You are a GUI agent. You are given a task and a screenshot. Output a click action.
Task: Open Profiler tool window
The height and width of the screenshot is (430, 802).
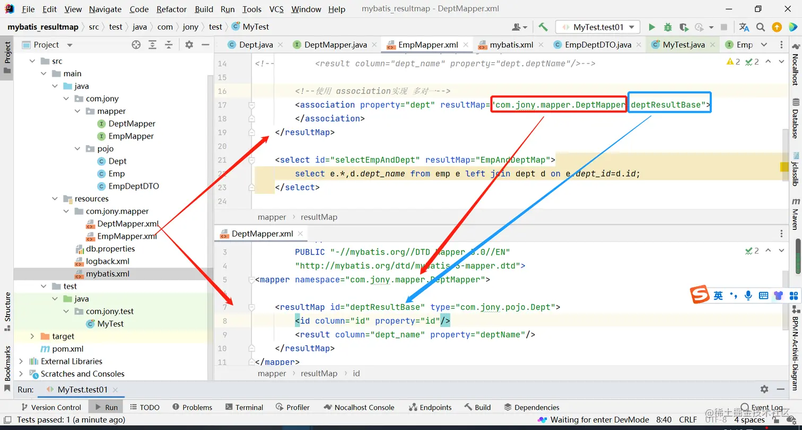(x=292, y=407)
